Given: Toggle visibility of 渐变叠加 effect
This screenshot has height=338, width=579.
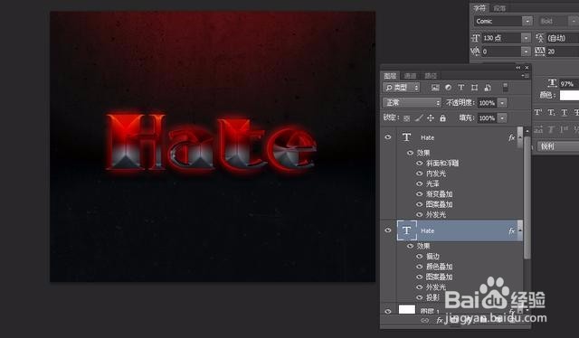Looking at the screenshot, I should click(x=420, y=194).
